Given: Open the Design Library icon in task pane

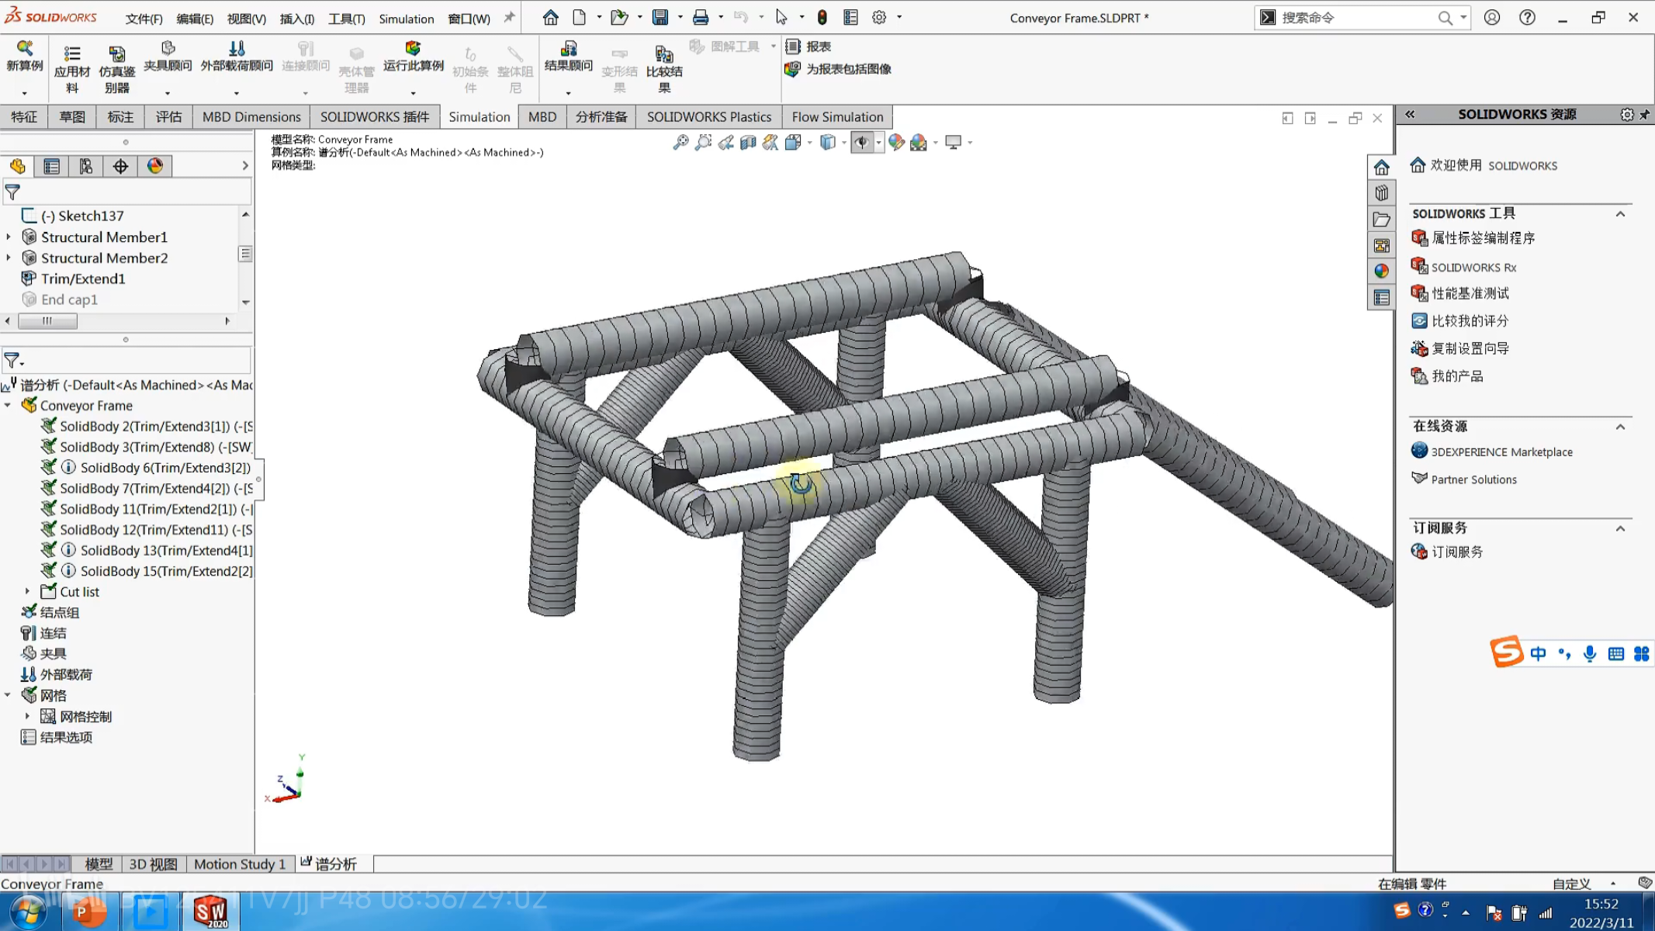Looking at the screenshot, I should tap(1381, 193).
